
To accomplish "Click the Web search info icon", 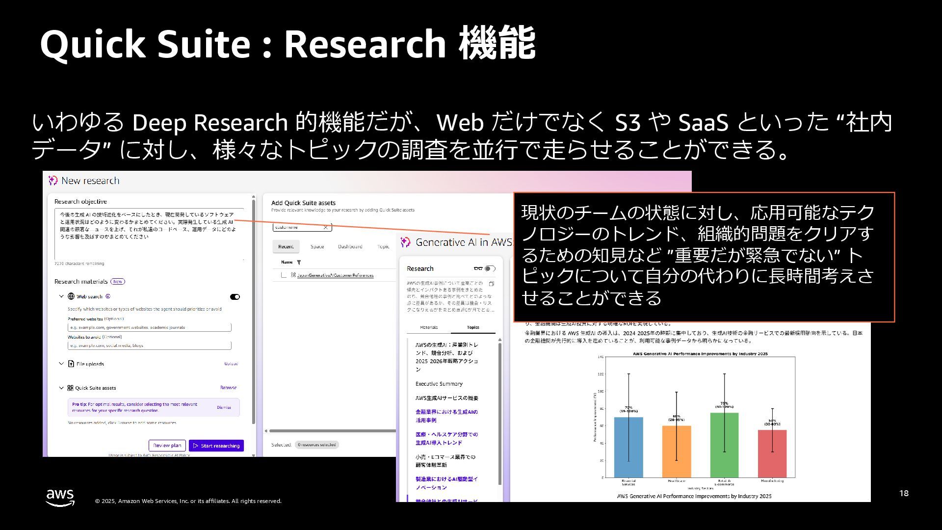I will click(x=108, y=296).
